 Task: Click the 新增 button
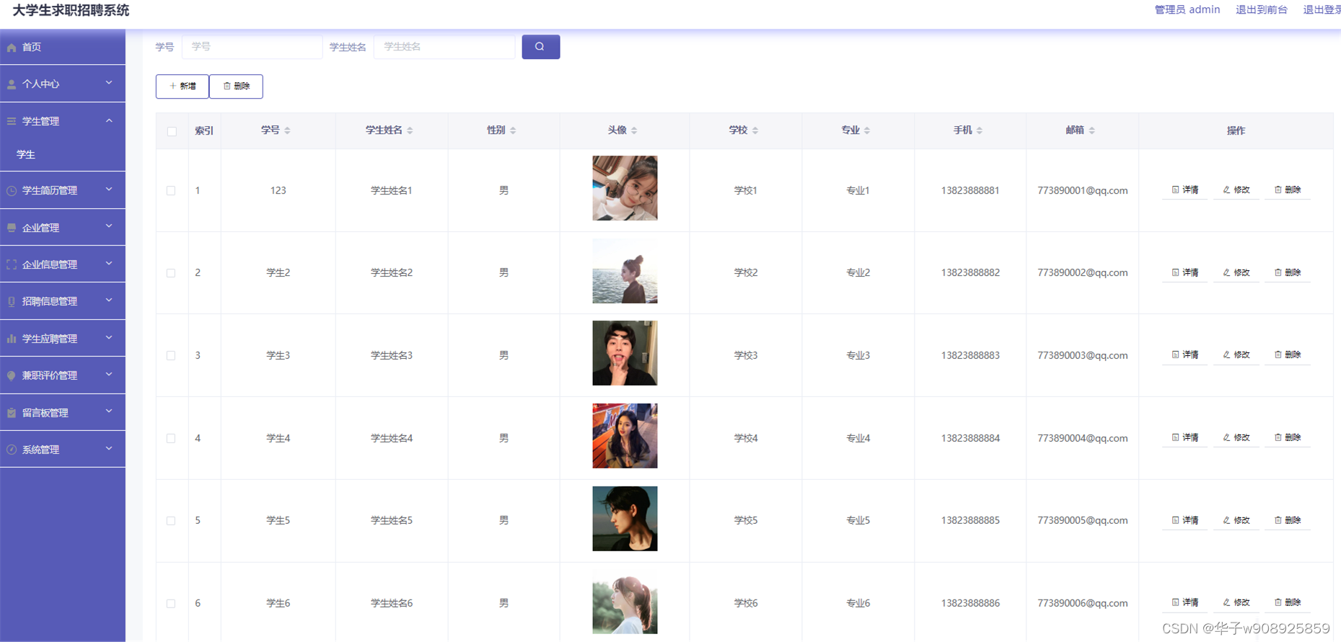tap(183, 86)
